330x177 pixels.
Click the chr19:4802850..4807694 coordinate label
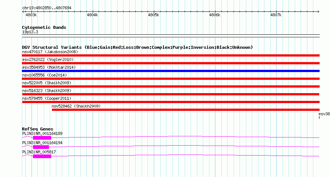47,8
